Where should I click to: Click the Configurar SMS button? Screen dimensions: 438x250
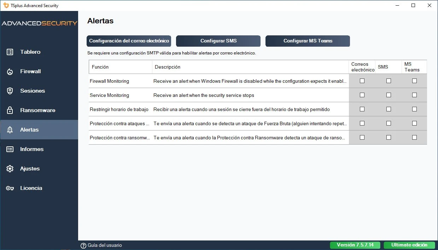pyautogui.click(x=218, y=41)
